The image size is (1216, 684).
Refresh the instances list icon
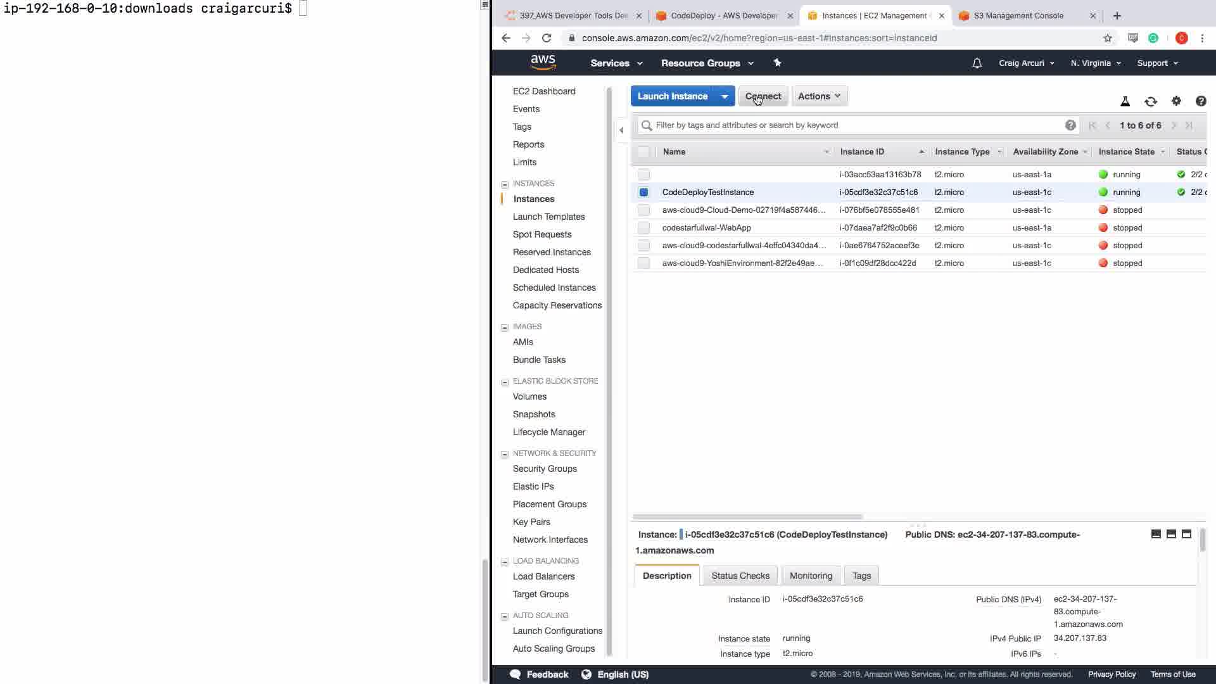click(1151, 101)
